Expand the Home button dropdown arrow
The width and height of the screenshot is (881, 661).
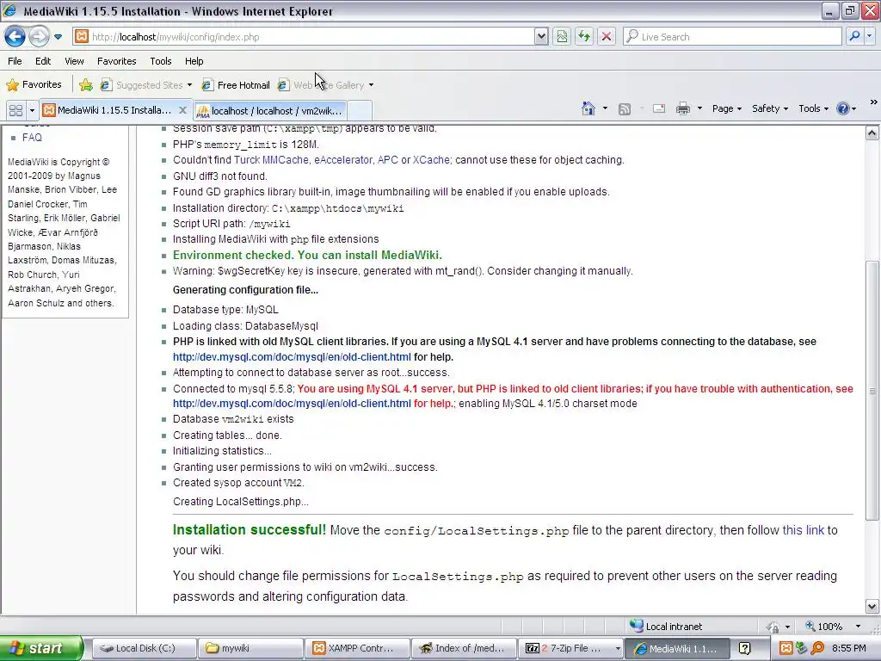pos(605,108)
